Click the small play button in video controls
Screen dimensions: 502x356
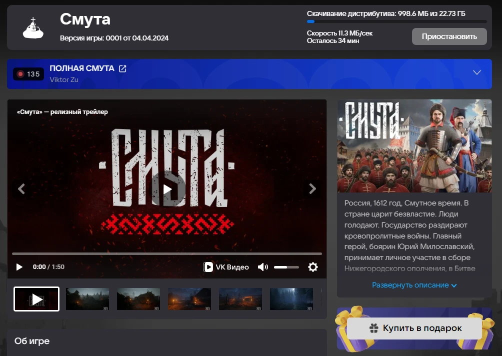click(19, 267)
